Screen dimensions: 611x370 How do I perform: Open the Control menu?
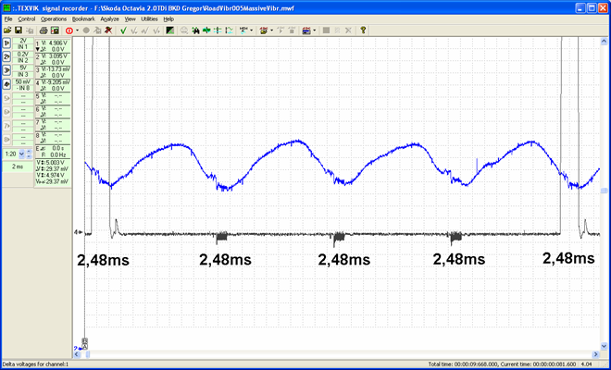coord(27,18)
